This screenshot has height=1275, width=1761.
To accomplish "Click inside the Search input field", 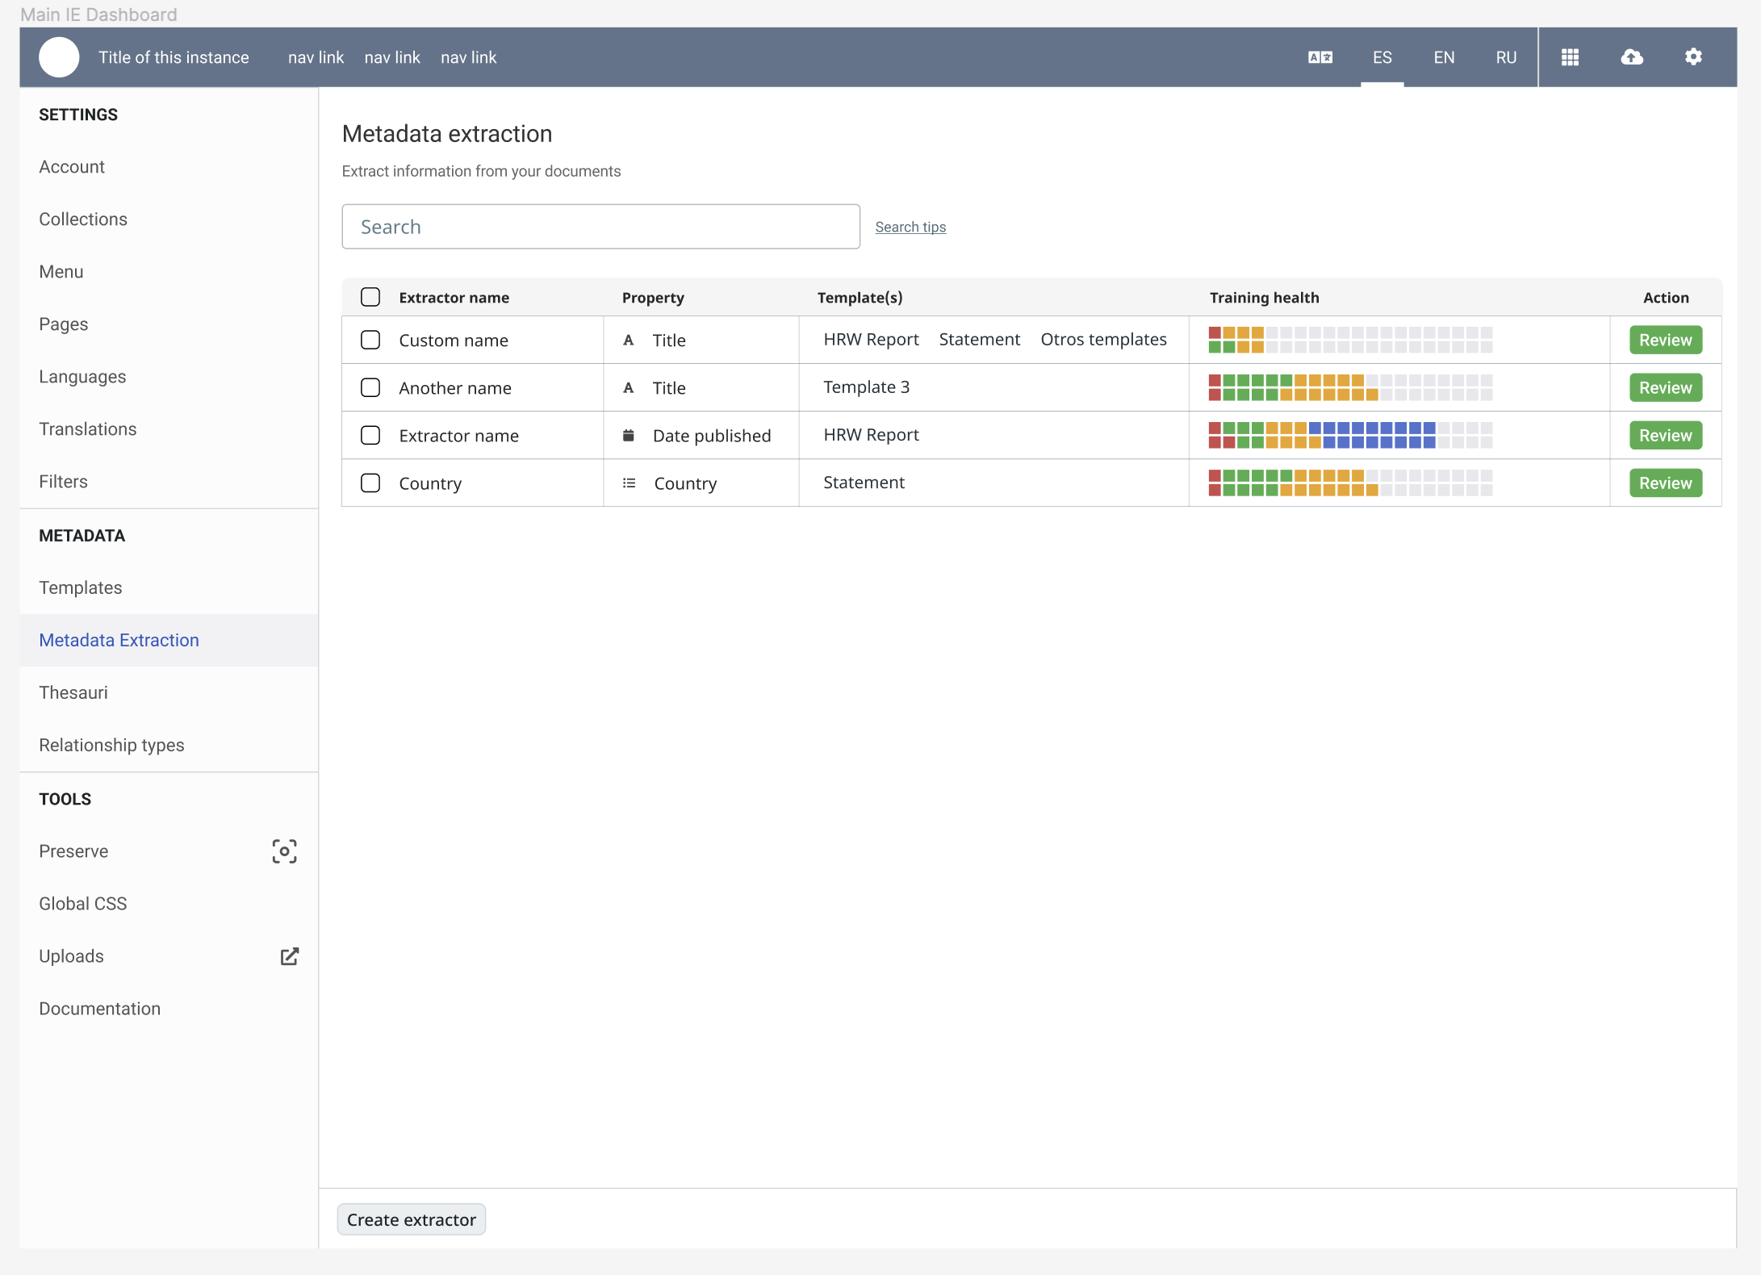I will coord(600,227).
